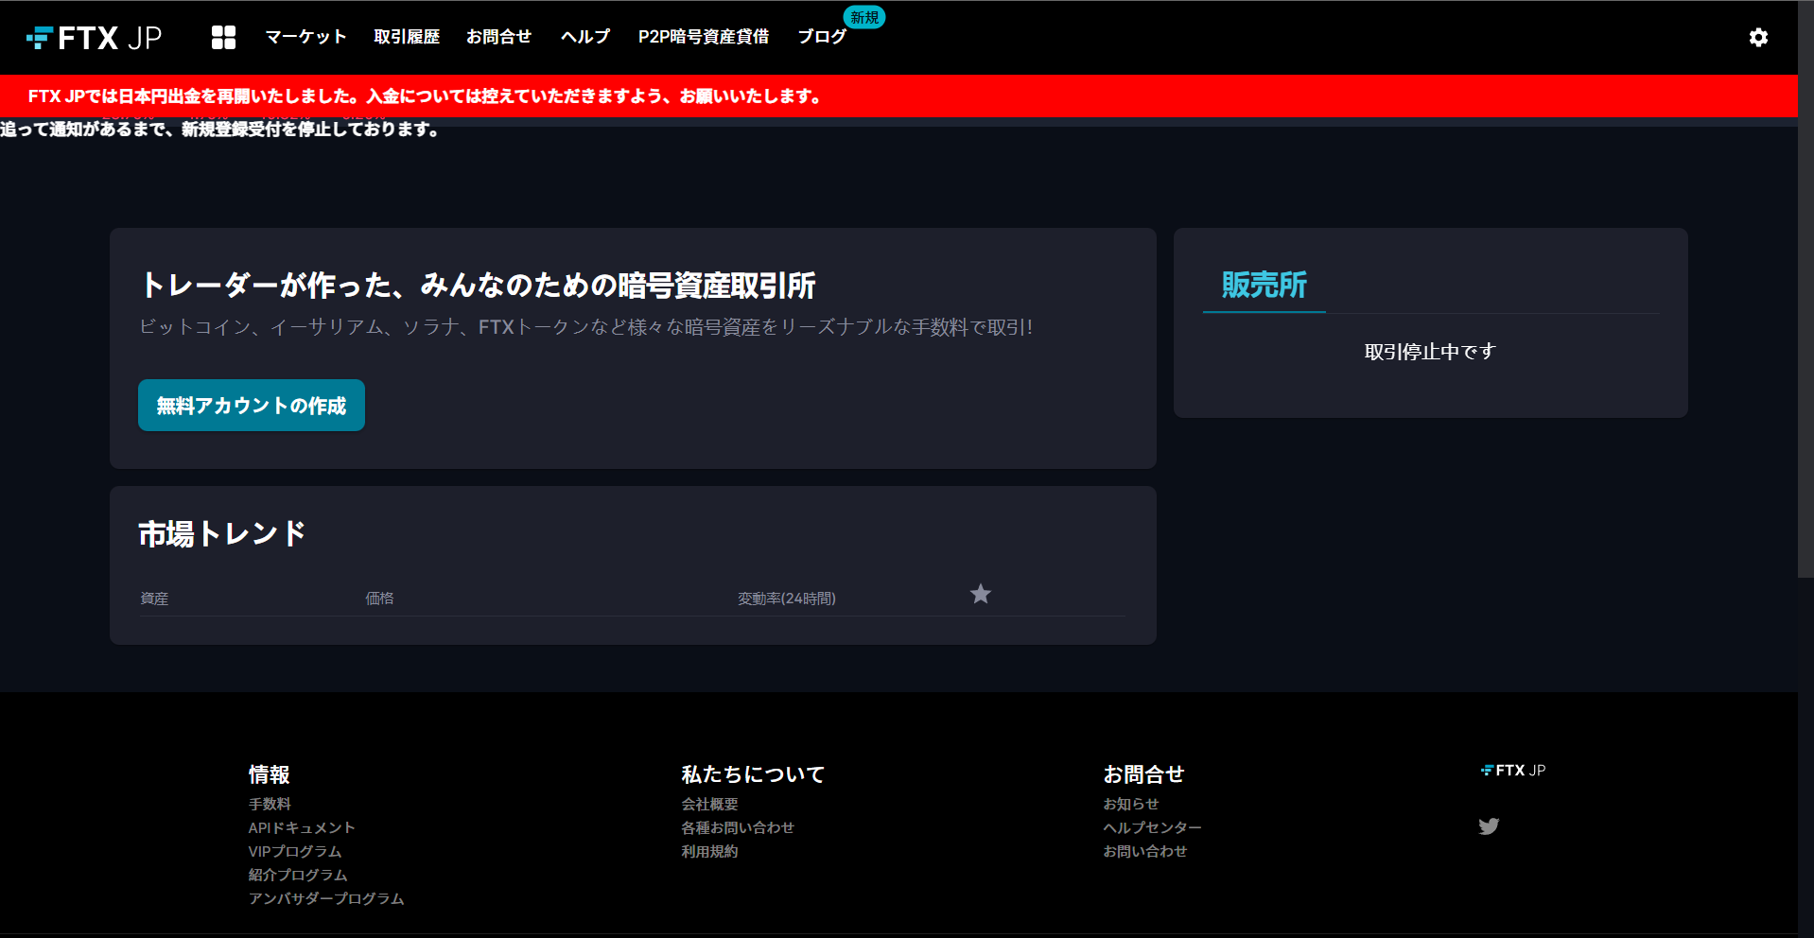Sort by 資産 column header
This screenshot has height=938, width=1814.
coord(154,599)
